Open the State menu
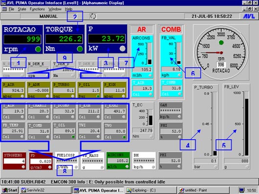Image resolution: width=259 pixels, height=194 pixels. 22,9
